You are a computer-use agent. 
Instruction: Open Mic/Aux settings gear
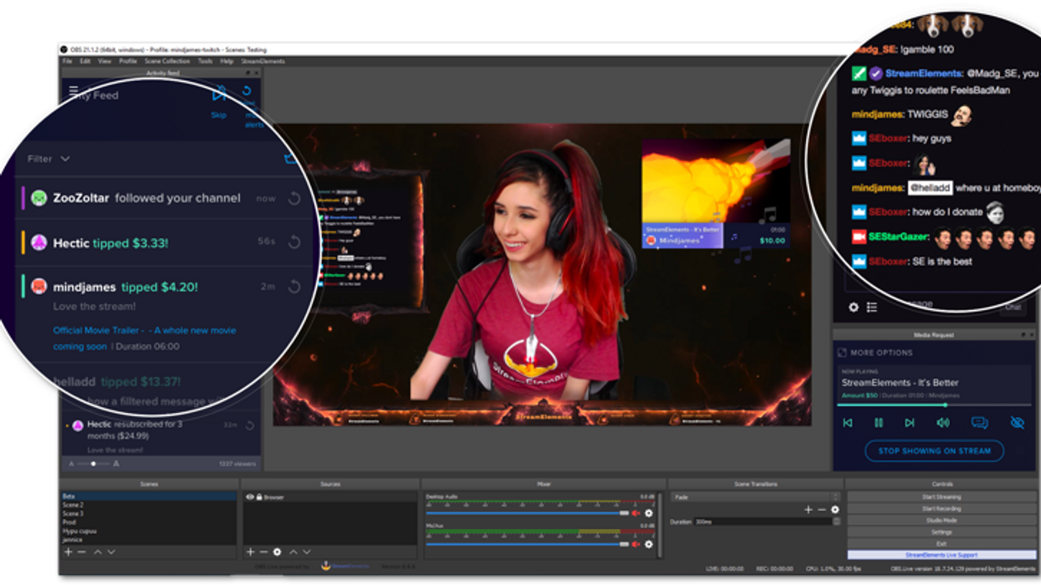point(648,544)
